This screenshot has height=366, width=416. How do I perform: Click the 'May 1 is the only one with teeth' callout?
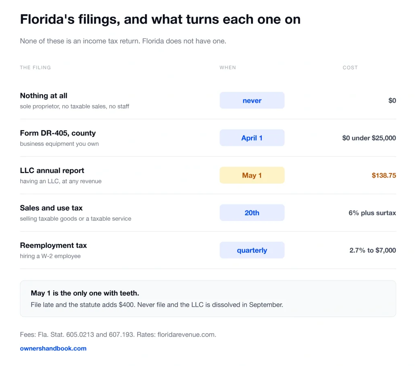[x=208, y=299]
